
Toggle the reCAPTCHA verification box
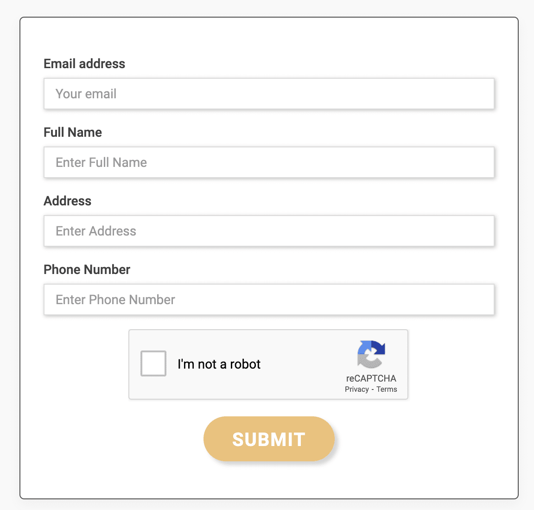(153, 363)
